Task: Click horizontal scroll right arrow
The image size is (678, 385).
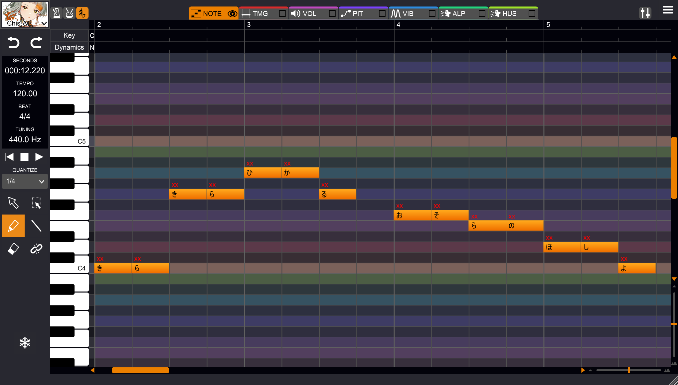Action: point(583,370)
